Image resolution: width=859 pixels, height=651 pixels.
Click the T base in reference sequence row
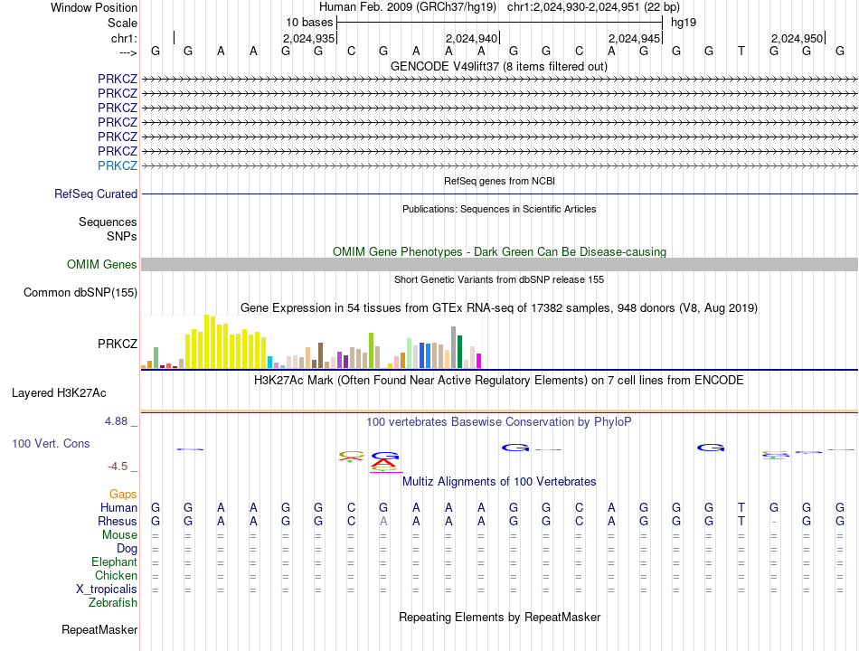tap(741, 51)
